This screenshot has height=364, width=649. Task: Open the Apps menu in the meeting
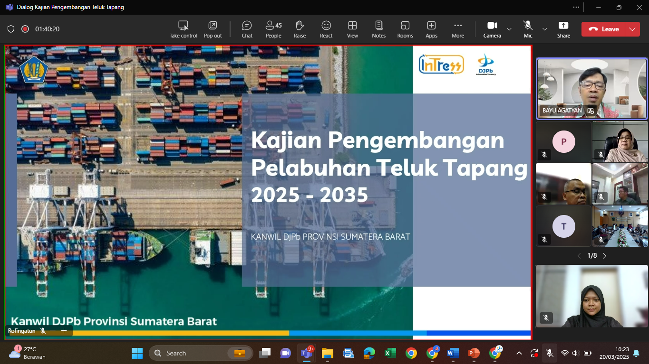431,29
